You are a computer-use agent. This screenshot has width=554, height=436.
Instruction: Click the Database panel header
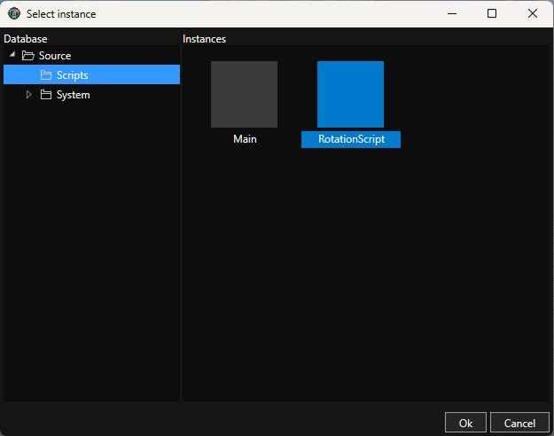pyautogui.click(x=26, y=39)
